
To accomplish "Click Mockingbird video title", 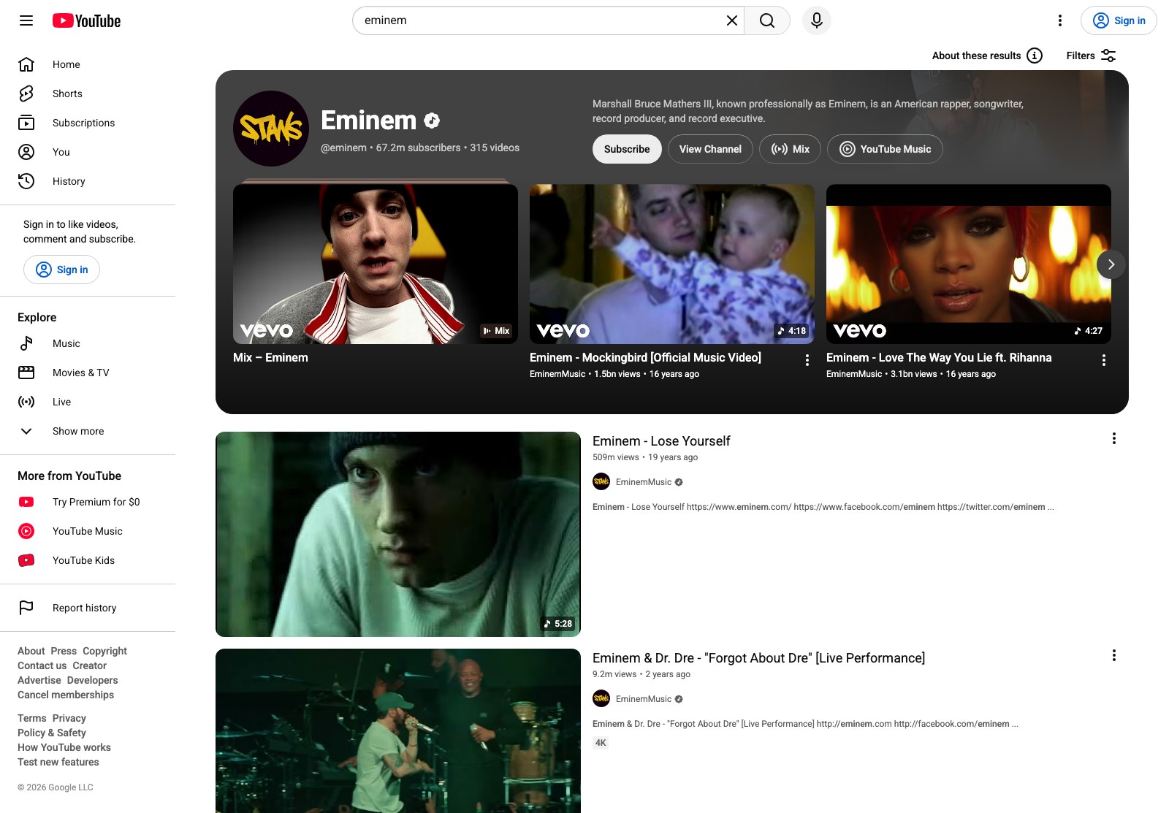I will pyautogui.click(x=645, y=357).
